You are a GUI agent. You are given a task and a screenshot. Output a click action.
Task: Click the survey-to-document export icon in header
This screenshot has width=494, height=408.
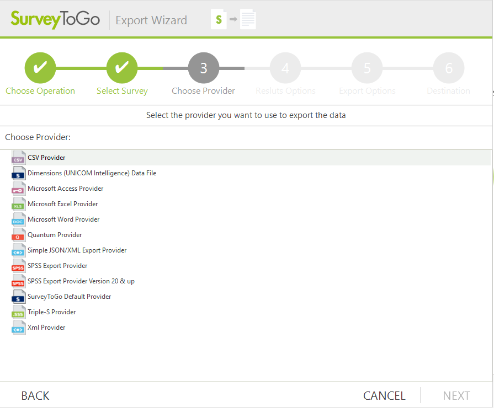[233, 19]
